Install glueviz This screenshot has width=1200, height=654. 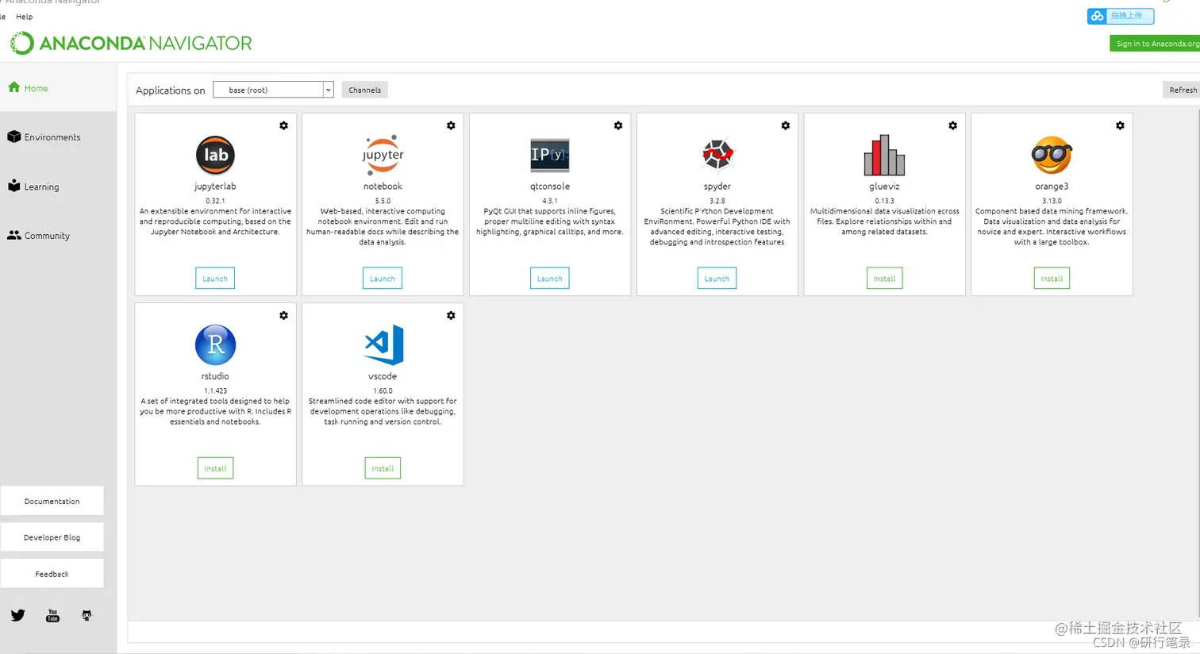pos(884,279)
